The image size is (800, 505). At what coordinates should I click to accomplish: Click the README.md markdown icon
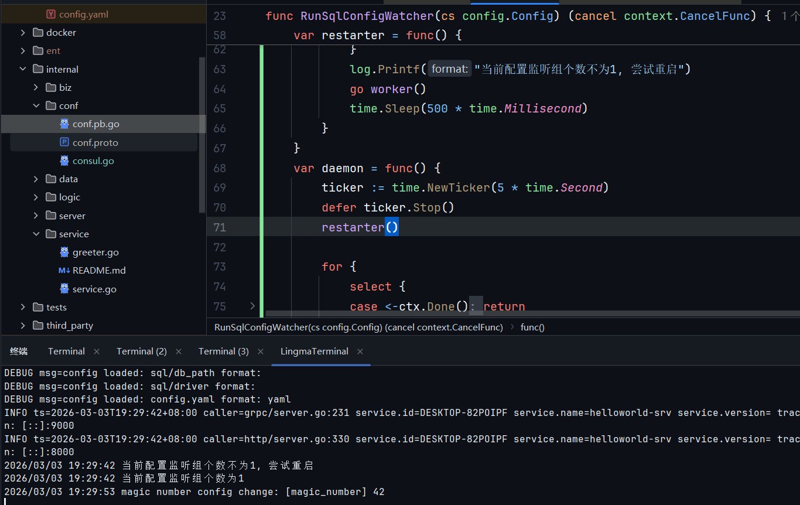[x=64, y=271]
